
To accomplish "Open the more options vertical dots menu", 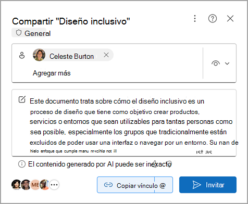I will tap(195, 19).
